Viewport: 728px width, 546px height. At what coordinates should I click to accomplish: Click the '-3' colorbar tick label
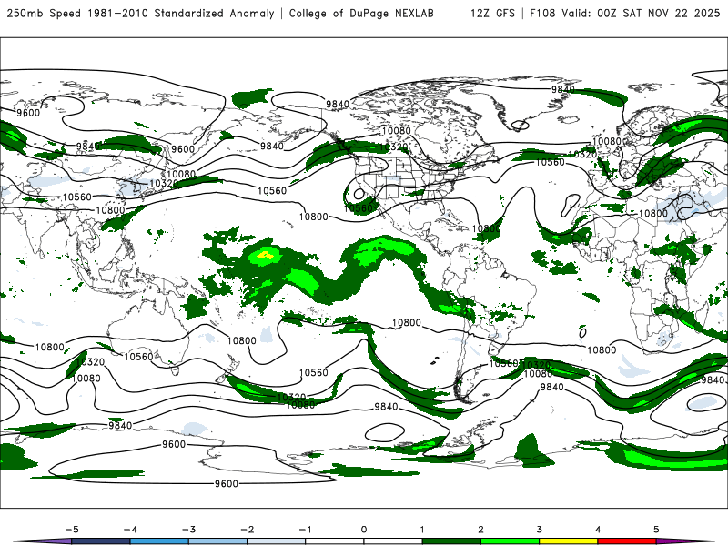pos(188,530)
